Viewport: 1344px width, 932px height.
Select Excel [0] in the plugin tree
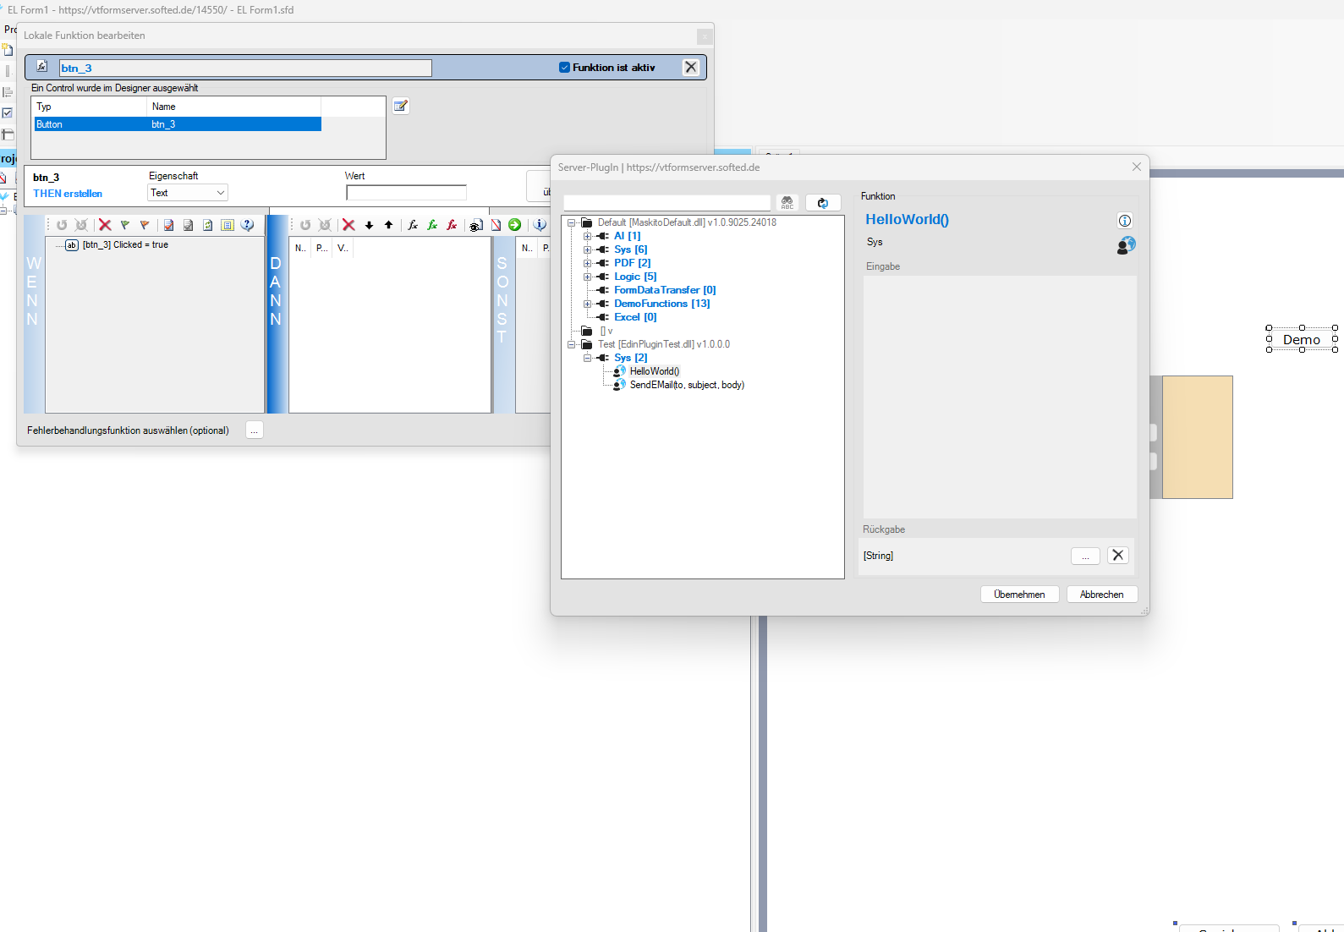tap(635, 317)
